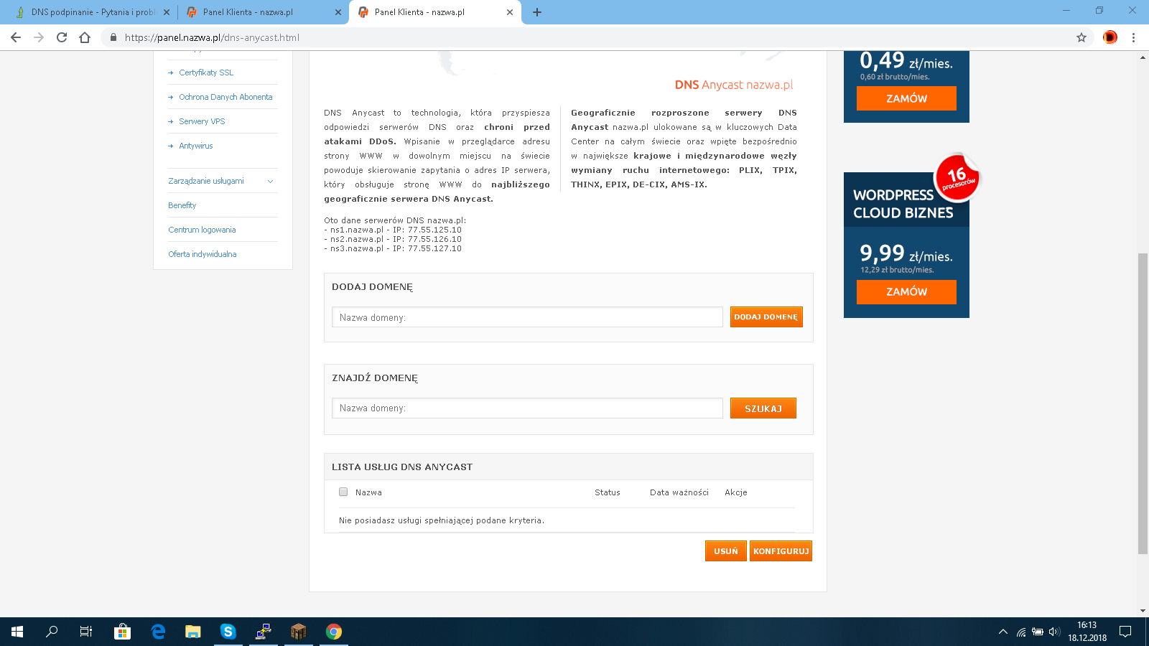Focus the Znajdź domenę name input field
Image resolution: width=1149 pixels, height=646 pixels.
tap(527, 408)
